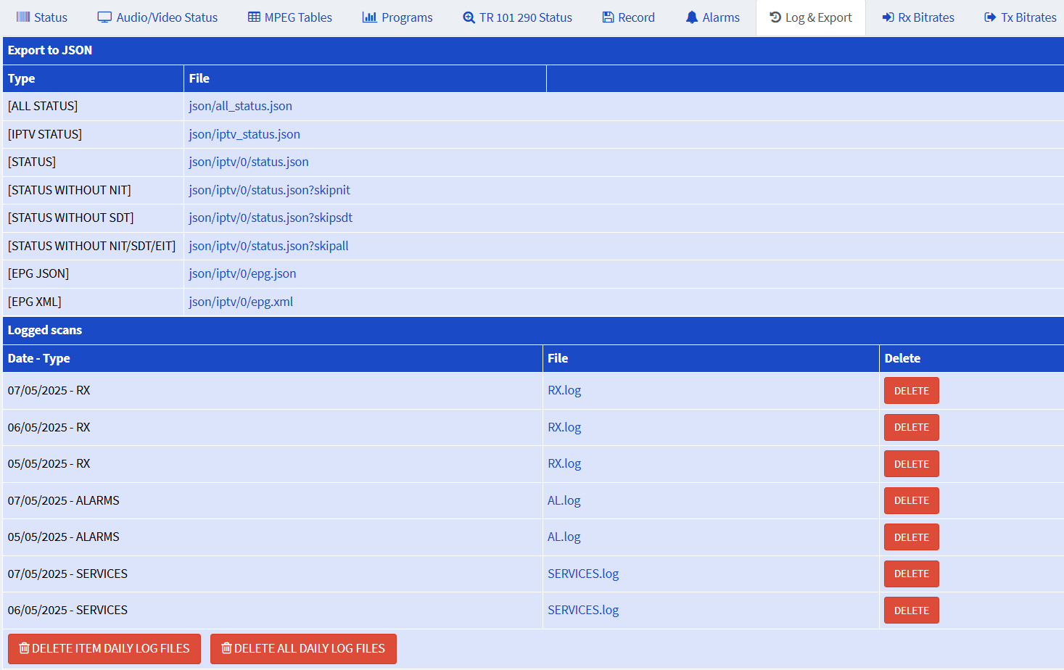Delete the 06/05/2025 RX log
The image size is (1064, 670).
click(911, 427)
